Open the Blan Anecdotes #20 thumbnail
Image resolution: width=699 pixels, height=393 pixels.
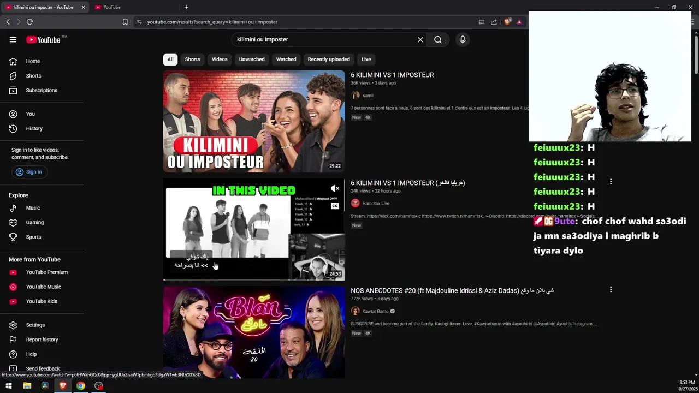click(x=254, y=332)
